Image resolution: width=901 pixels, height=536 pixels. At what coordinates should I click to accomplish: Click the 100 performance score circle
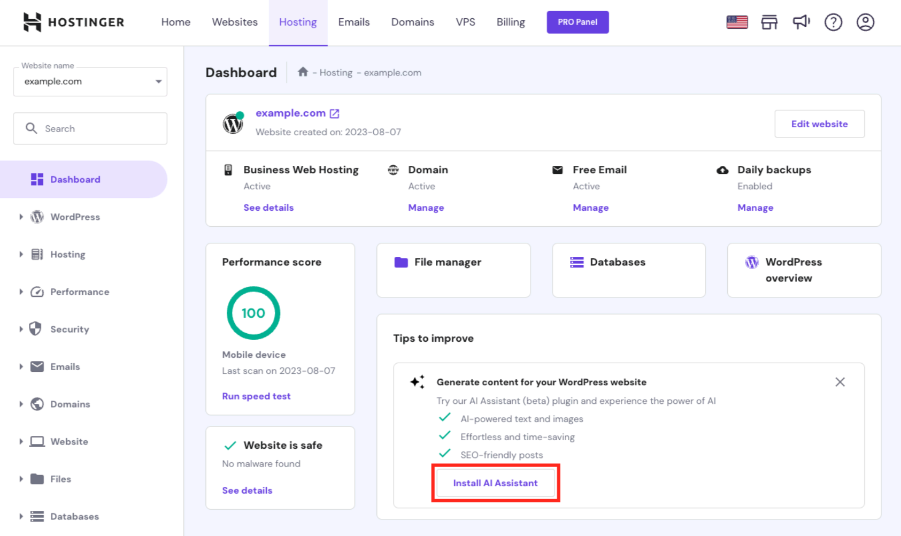(253, 313)
